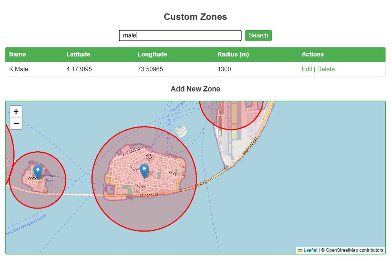Click the Name column header
Image resolution: width=392 pixels, height=261 pixels.
pyautogui.click(x=18, y=54)
